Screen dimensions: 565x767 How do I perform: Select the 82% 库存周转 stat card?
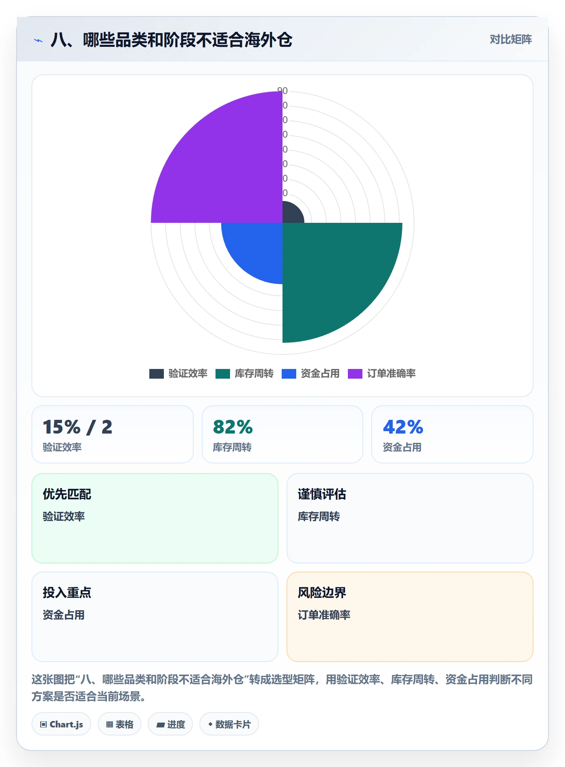282,434
